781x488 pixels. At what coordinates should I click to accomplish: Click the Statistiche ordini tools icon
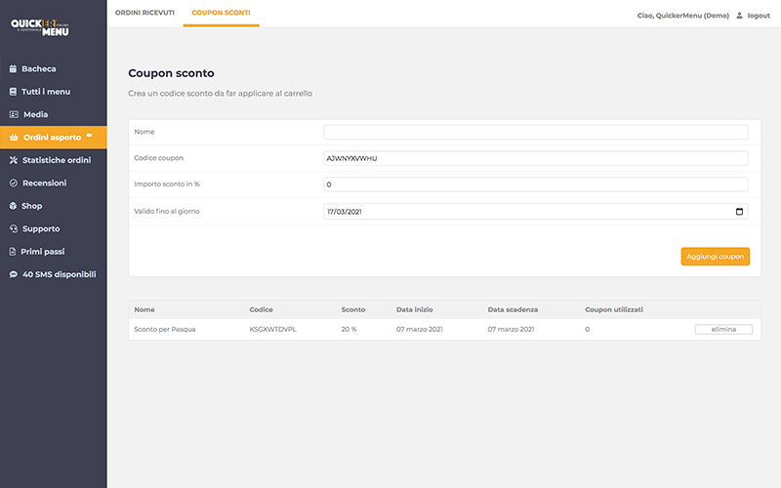(x=14, y=160)
